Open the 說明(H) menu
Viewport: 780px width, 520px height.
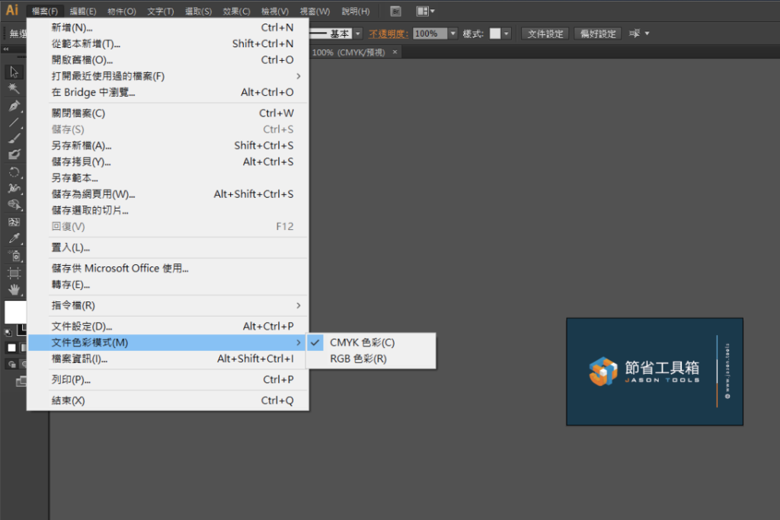(x=355, y=11)
